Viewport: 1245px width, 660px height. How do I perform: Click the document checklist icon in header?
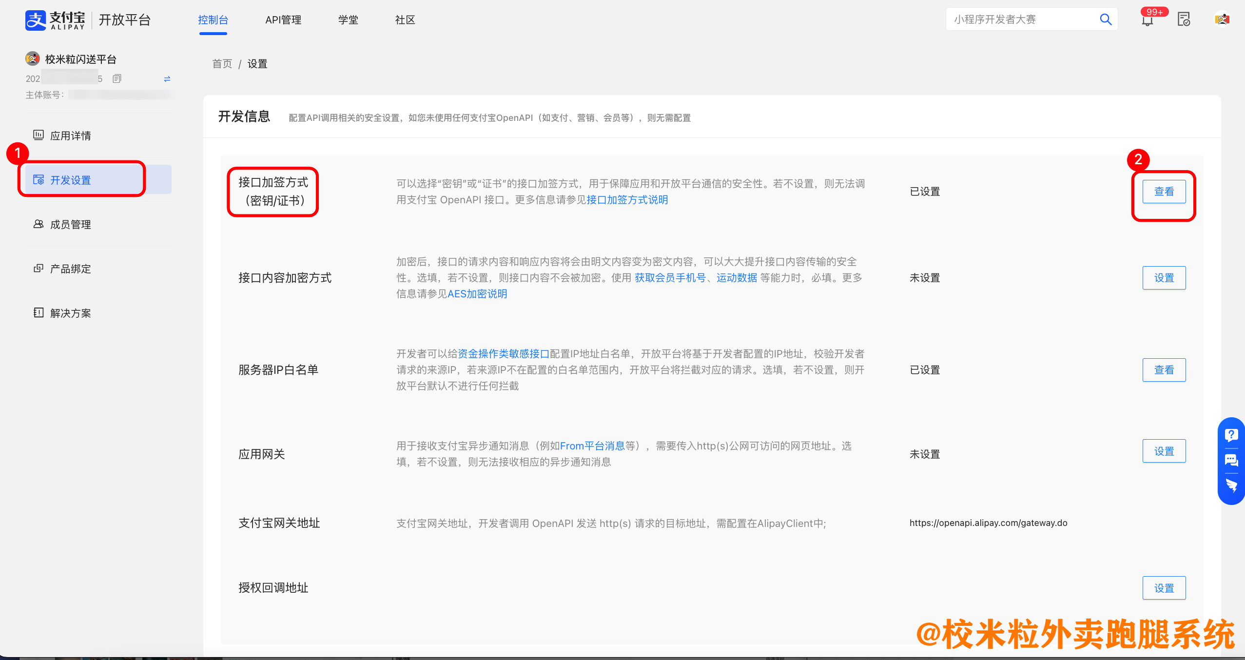(1184, 19)
